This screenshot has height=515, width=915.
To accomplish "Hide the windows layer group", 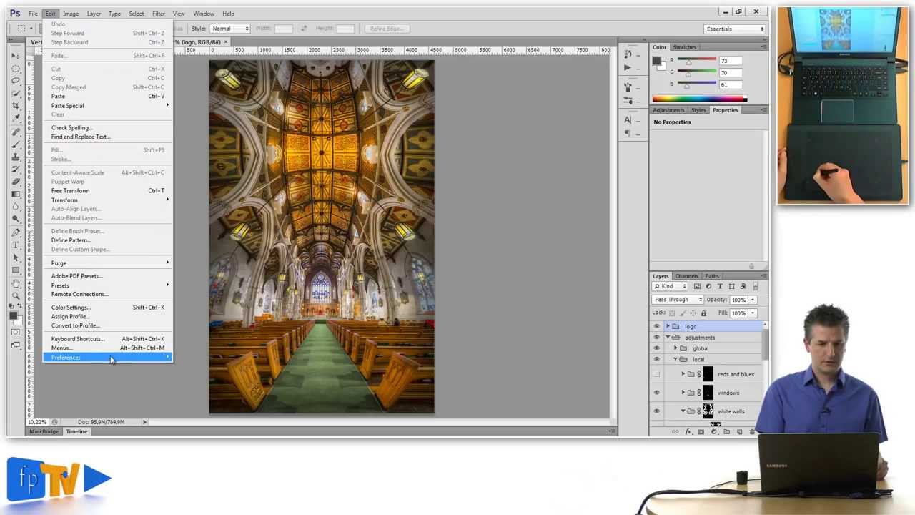I will pyautogui.click(x=656, y=393).
